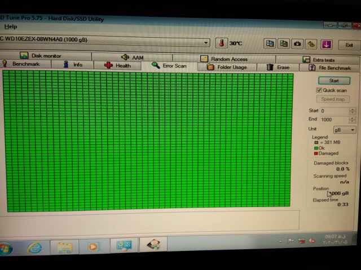This screenshot has height=270, width=361.
Task: Click the End position input field
Action: pos(334,120)
